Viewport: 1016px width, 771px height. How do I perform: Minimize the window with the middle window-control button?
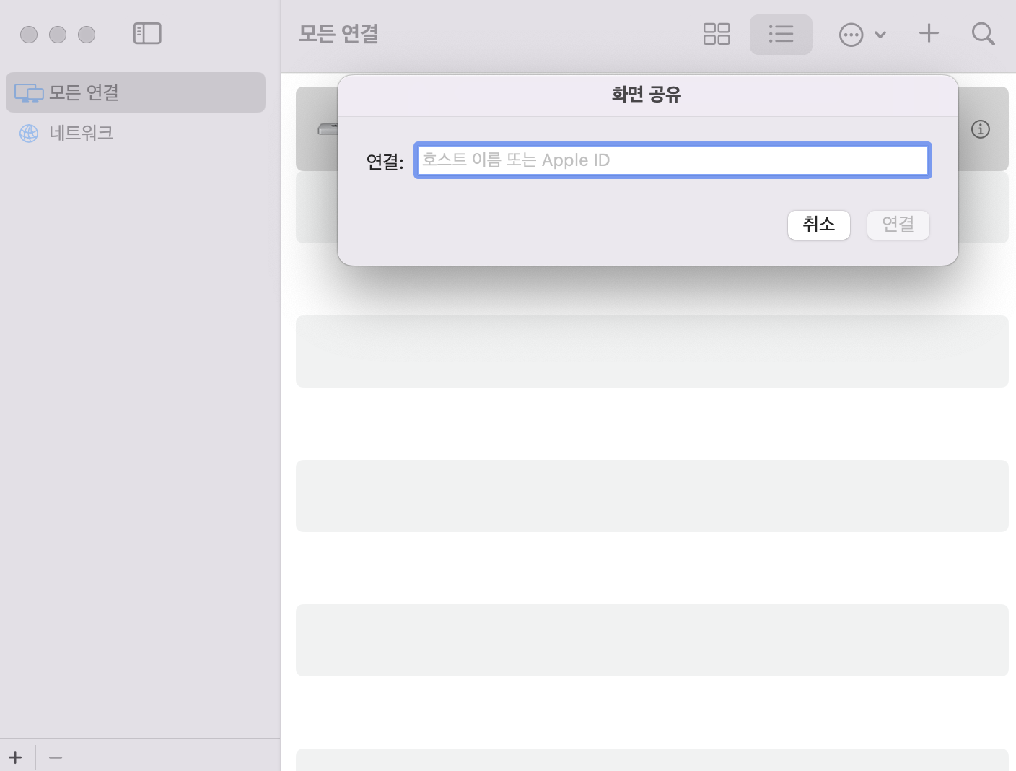pos(58,35)
